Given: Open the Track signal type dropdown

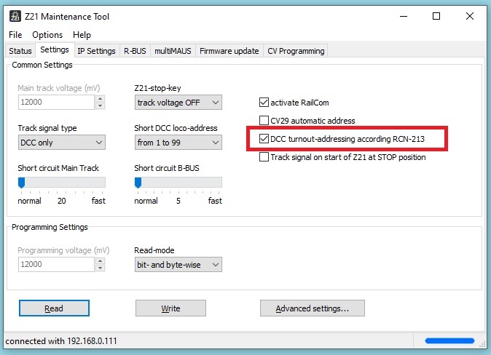Looking at the screenshot, I should (61, 143).
